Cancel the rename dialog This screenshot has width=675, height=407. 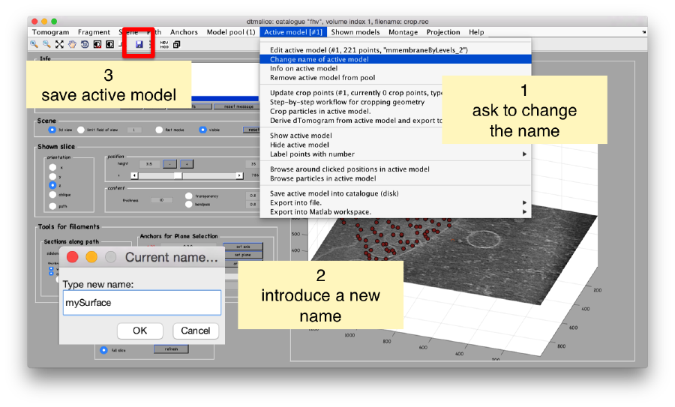coord(196,331)
